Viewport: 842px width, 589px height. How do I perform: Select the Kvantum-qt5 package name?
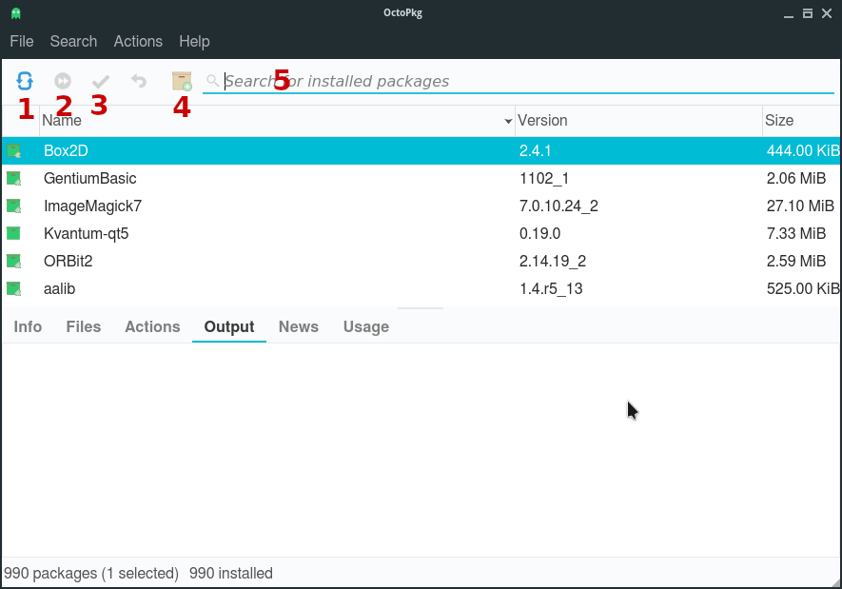click(x=86, y=233)
